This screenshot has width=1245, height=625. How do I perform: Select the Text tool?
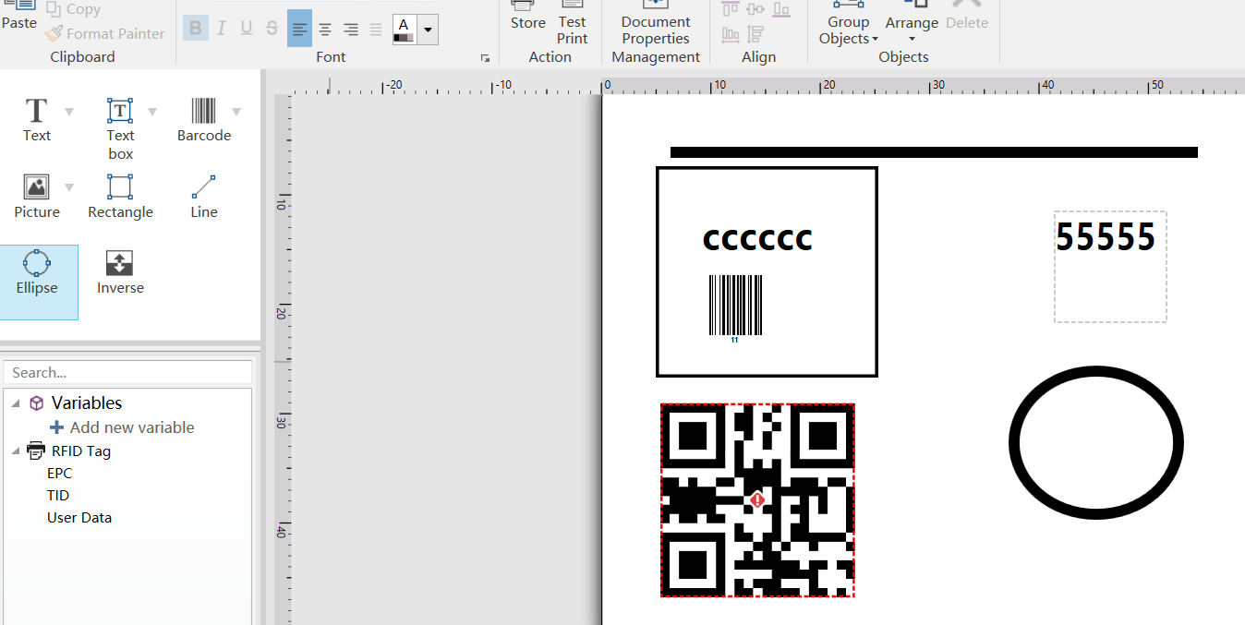pos(36,121)
